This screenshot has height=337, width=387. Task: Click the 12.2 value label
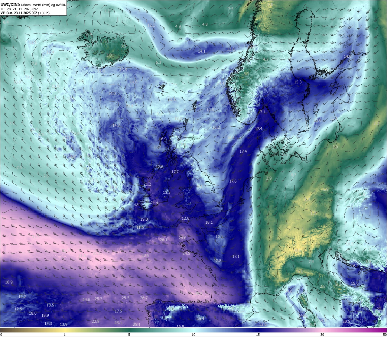coord(22,296)
